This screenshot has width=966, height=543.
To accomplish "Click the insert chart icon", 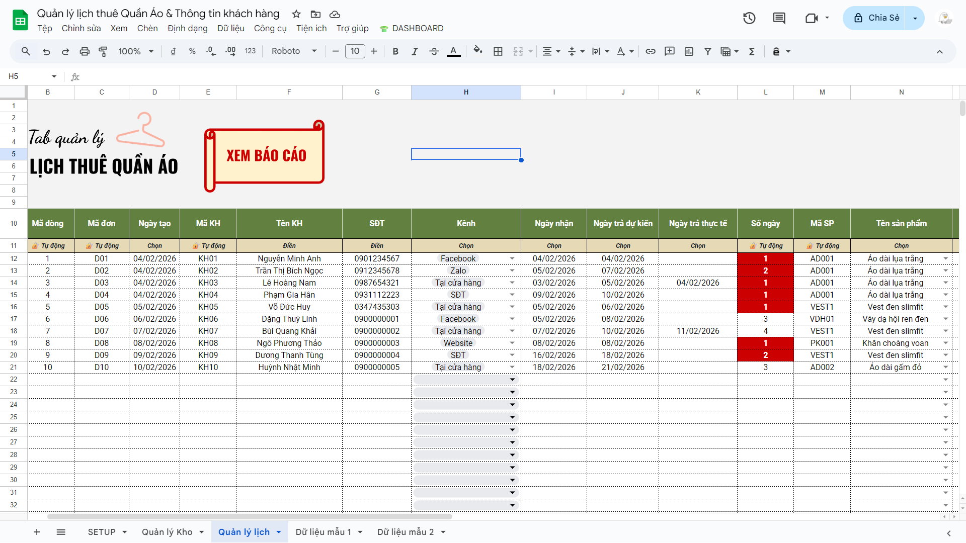I will (689, 51).
